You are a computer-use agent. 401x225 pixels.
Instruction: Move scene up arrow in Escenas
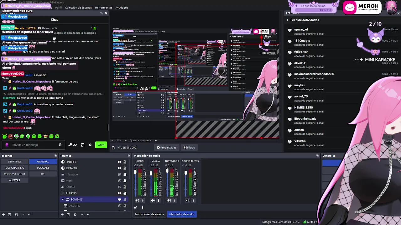coord(23,214)
